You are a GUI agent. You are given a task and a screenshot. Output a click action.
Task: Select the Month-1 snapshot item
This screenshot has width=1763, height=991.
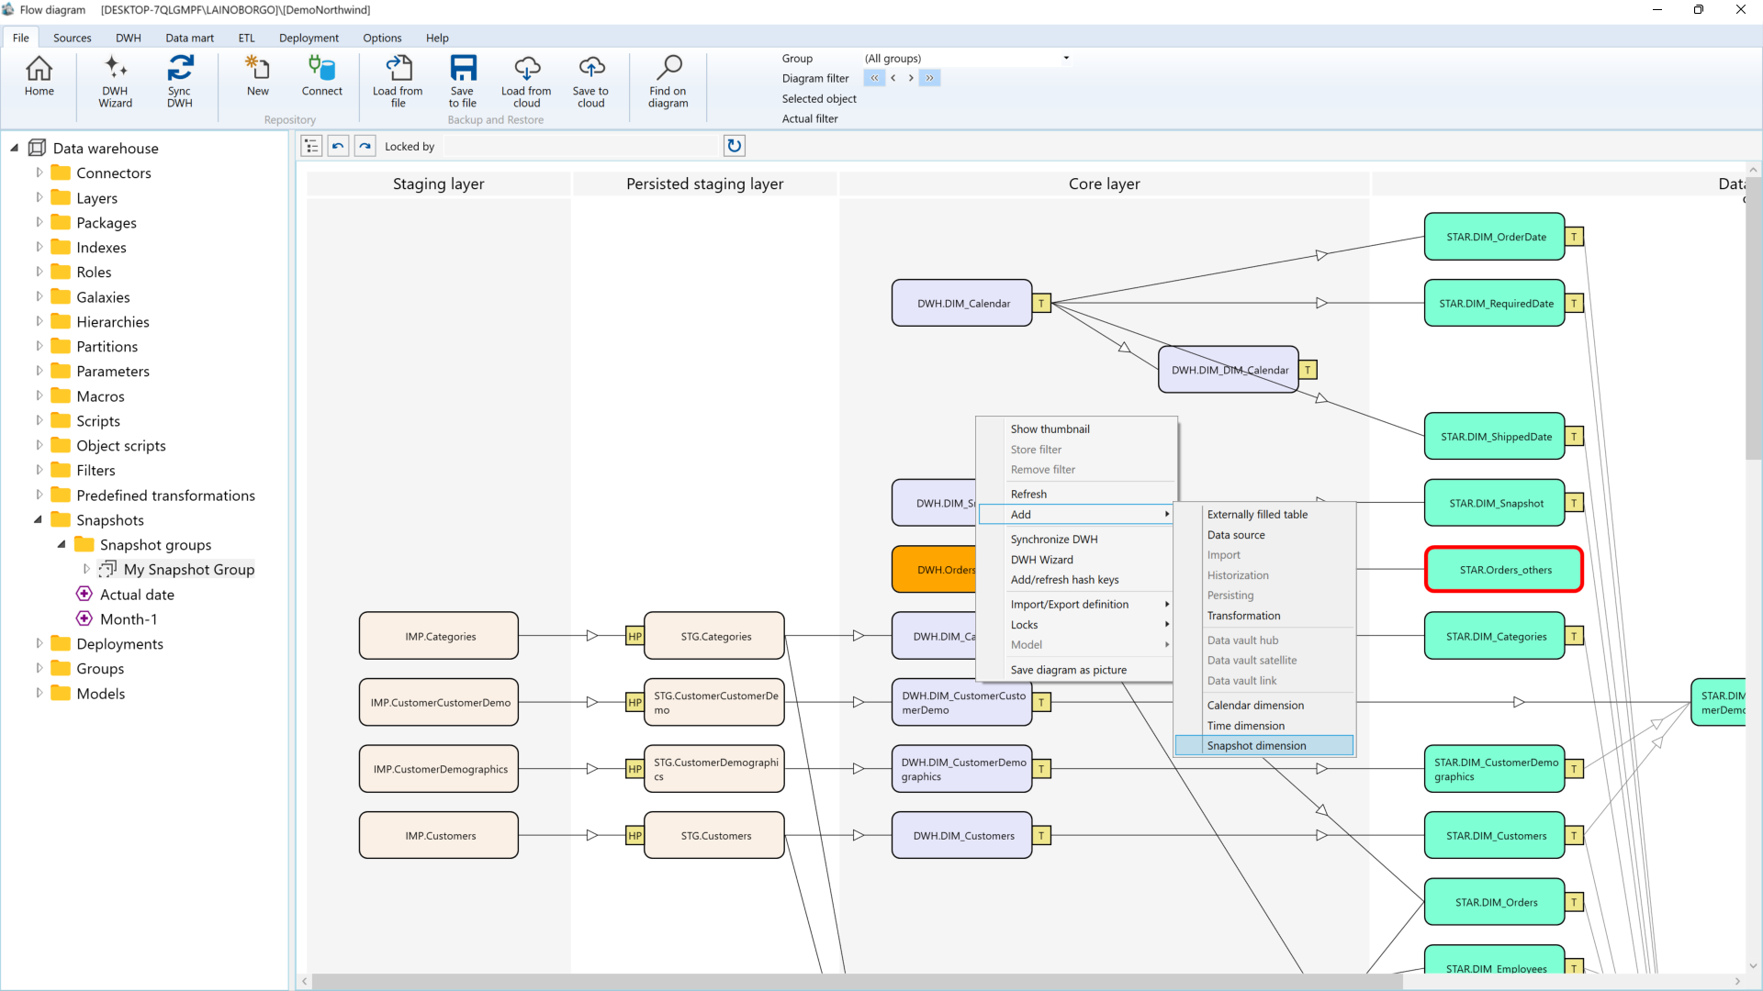129,619
